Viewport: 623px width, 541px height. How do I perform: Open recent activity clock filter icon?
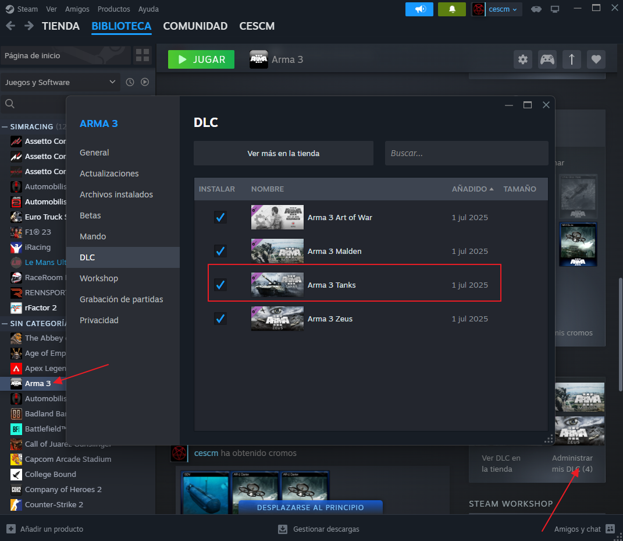coord(130,82)
